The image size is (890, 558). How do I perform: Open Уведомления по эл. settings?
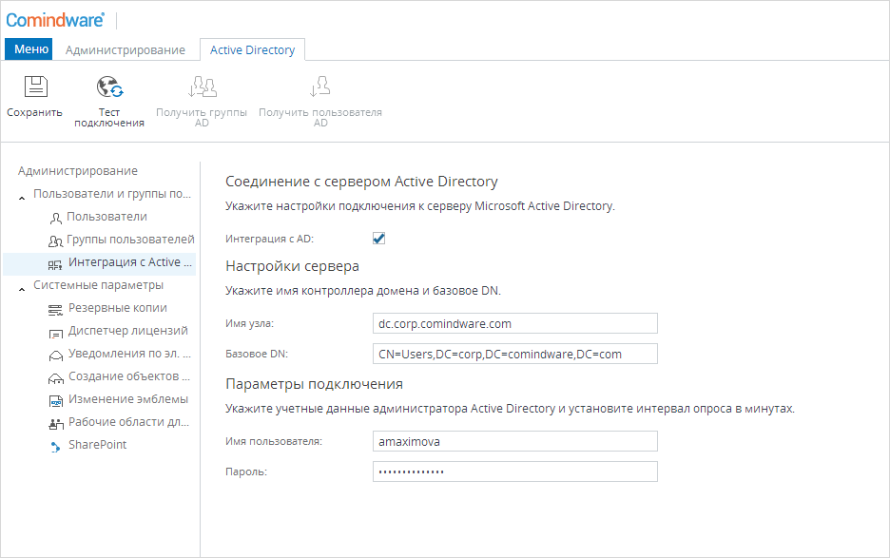129,353
